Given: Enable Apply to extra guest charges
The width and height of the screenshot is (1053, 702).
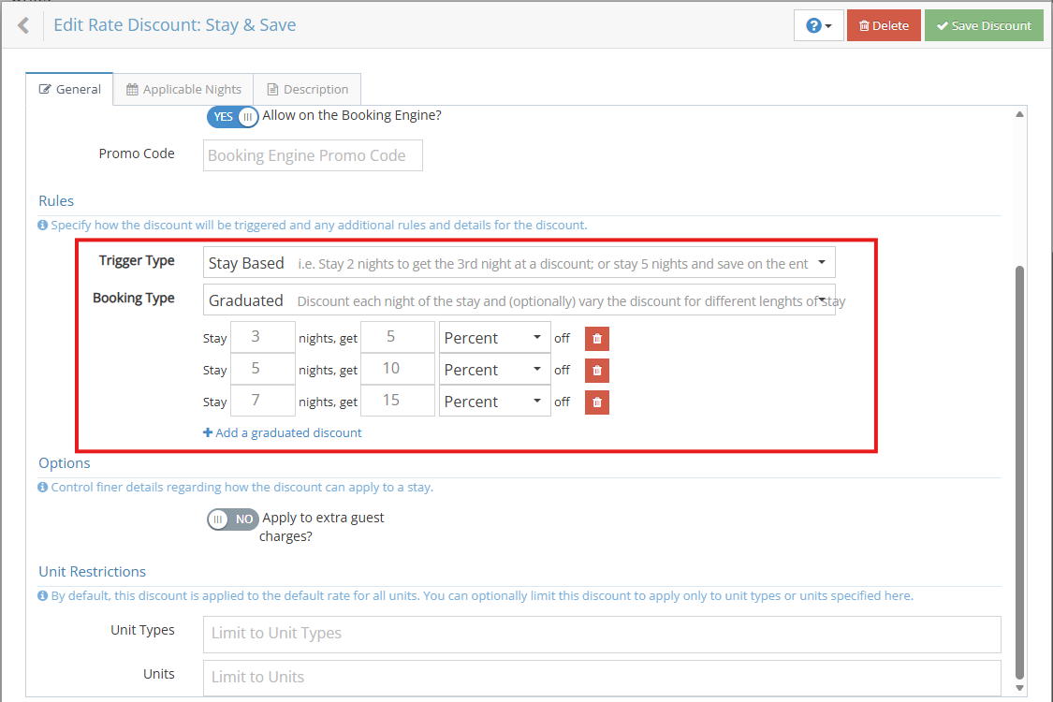Looking at the screenshot, I should [x=232, y=519].
